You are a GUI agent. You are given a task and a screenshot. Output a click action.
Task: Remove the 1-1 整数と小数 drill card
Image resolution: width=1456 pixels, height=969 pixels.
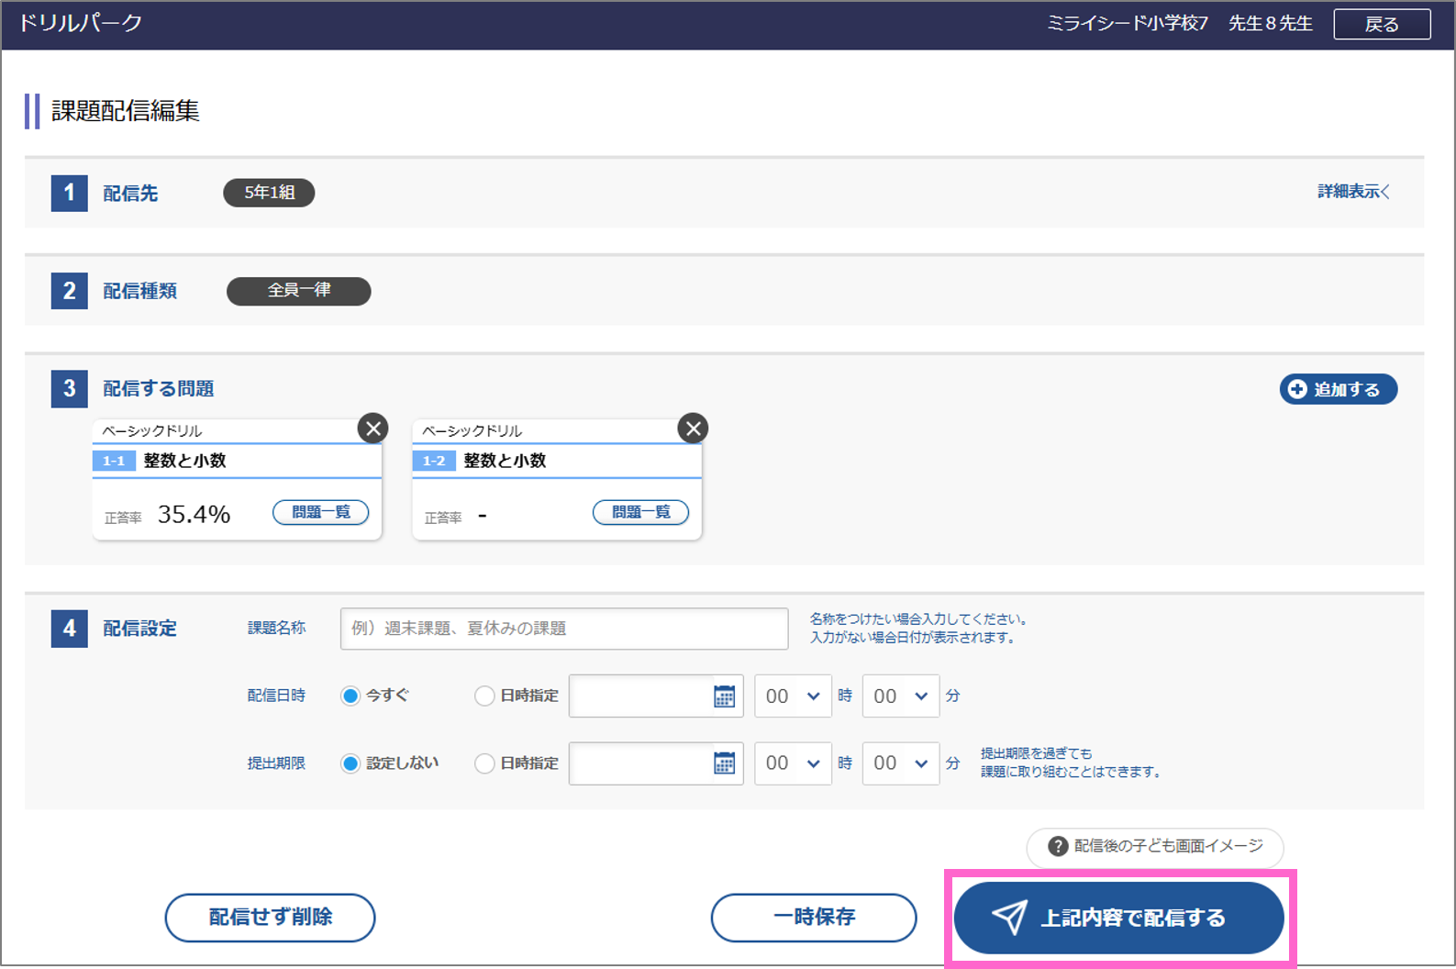[x=372, y=429]
